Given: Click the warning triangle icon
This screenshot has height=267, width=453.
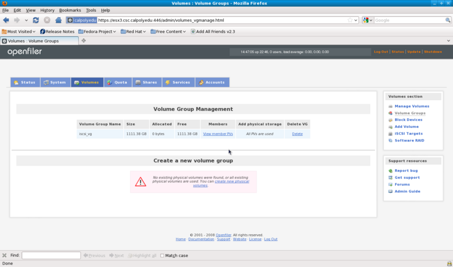Looking at the screenshot, I should (x=140, y=182).
